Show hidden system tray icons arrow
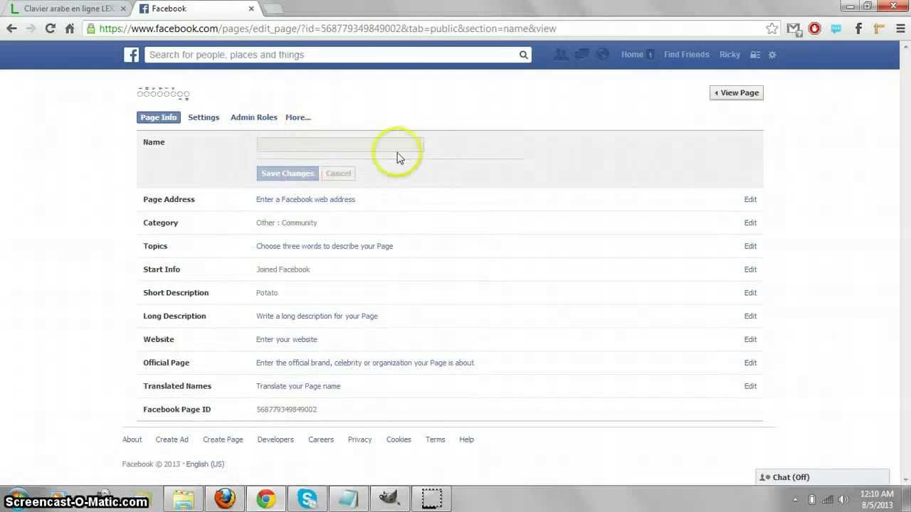911x512 pixels. point(795,499)
